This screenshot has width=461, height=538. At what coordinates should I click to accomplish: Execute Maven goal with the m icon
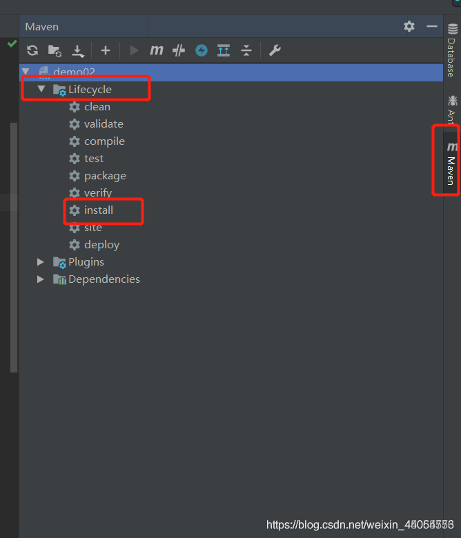pyautogui.click(x=157, y=50)
